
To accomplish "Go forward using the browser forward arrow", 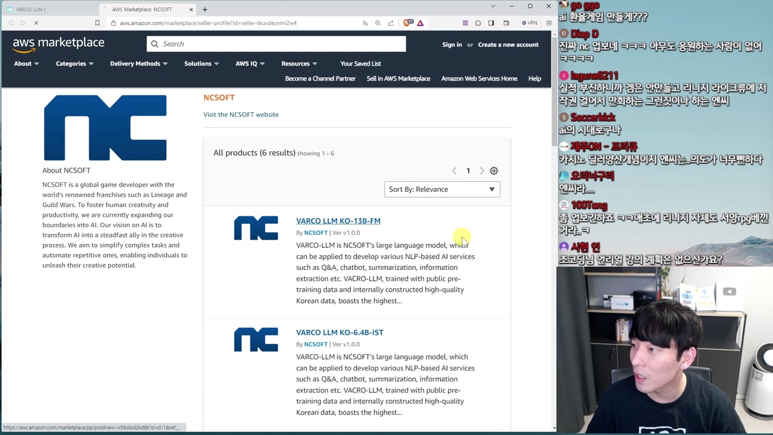I will (23, 23).
